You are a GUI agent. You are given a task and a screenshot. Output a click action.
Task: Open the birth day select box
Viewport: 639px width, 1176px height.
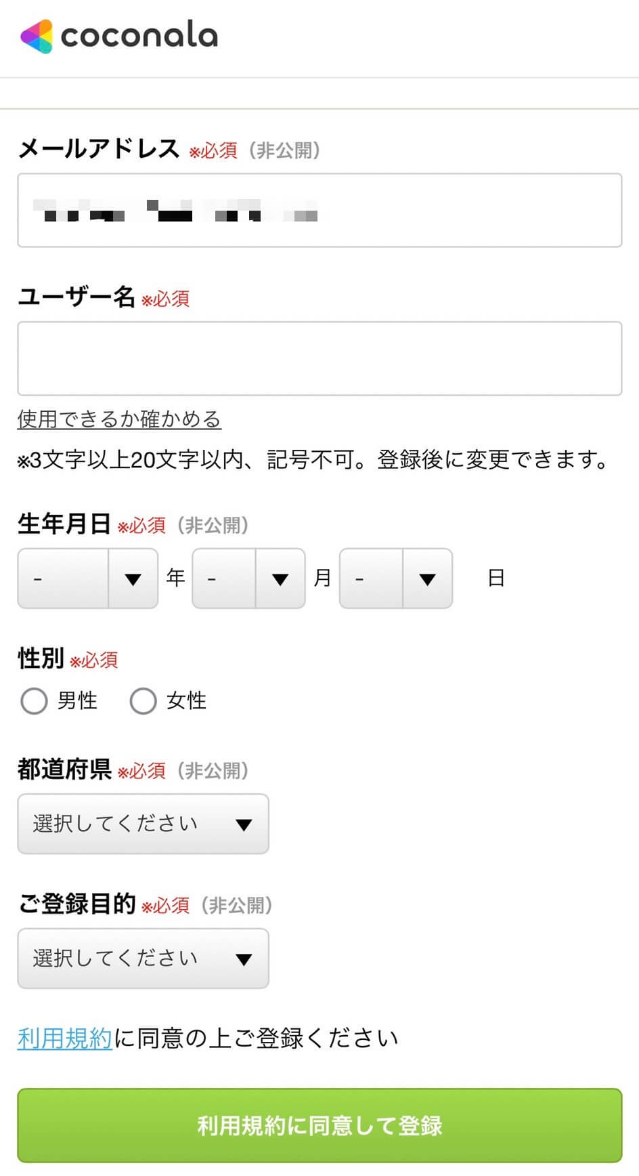371,579
